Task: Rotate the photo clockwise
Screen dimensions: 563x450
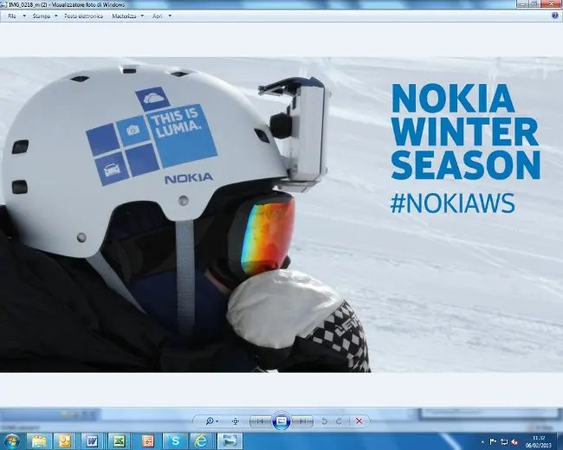Action: click(x=339, y=421)
